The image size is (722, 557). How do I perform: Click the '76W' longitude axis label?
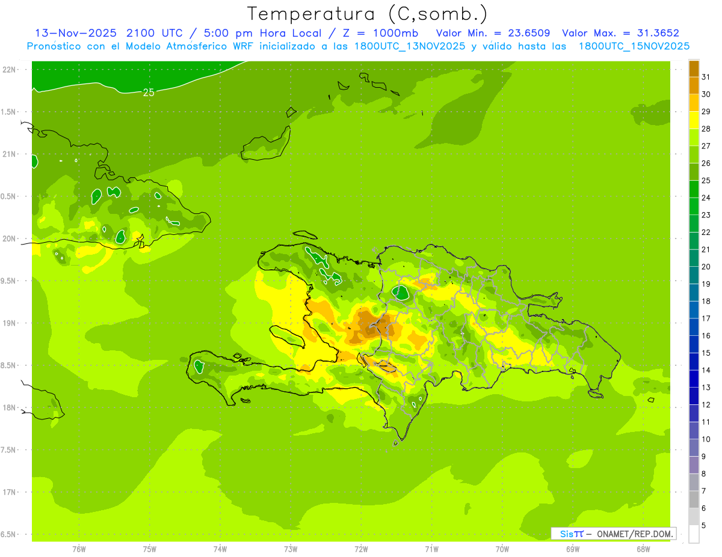(79, 549)
